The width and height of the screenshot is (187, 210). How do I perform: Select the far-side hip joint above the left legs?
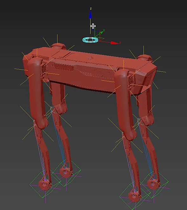pos(58,46)
